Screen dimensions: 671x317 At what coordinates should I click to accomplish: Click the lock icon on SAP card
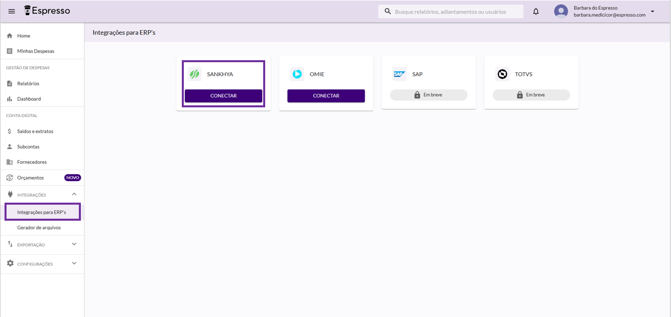click(417, 95)
